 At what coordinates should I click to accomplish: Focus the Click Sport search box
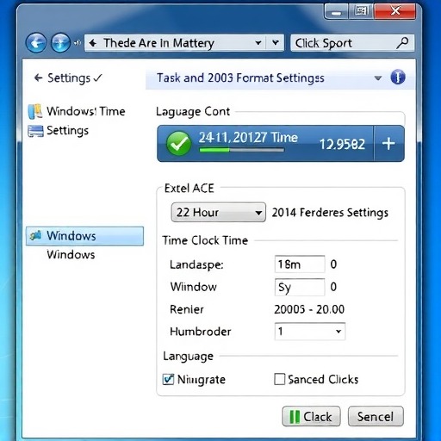(x=352, y=43)
